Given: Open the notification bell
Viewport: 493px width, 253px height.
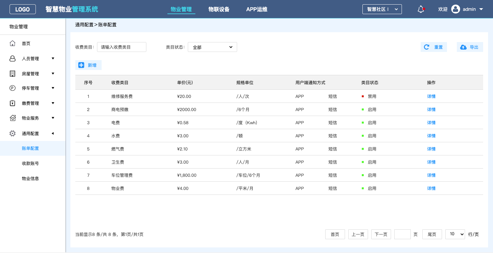Looking at the screenshot, I should 421,9.
